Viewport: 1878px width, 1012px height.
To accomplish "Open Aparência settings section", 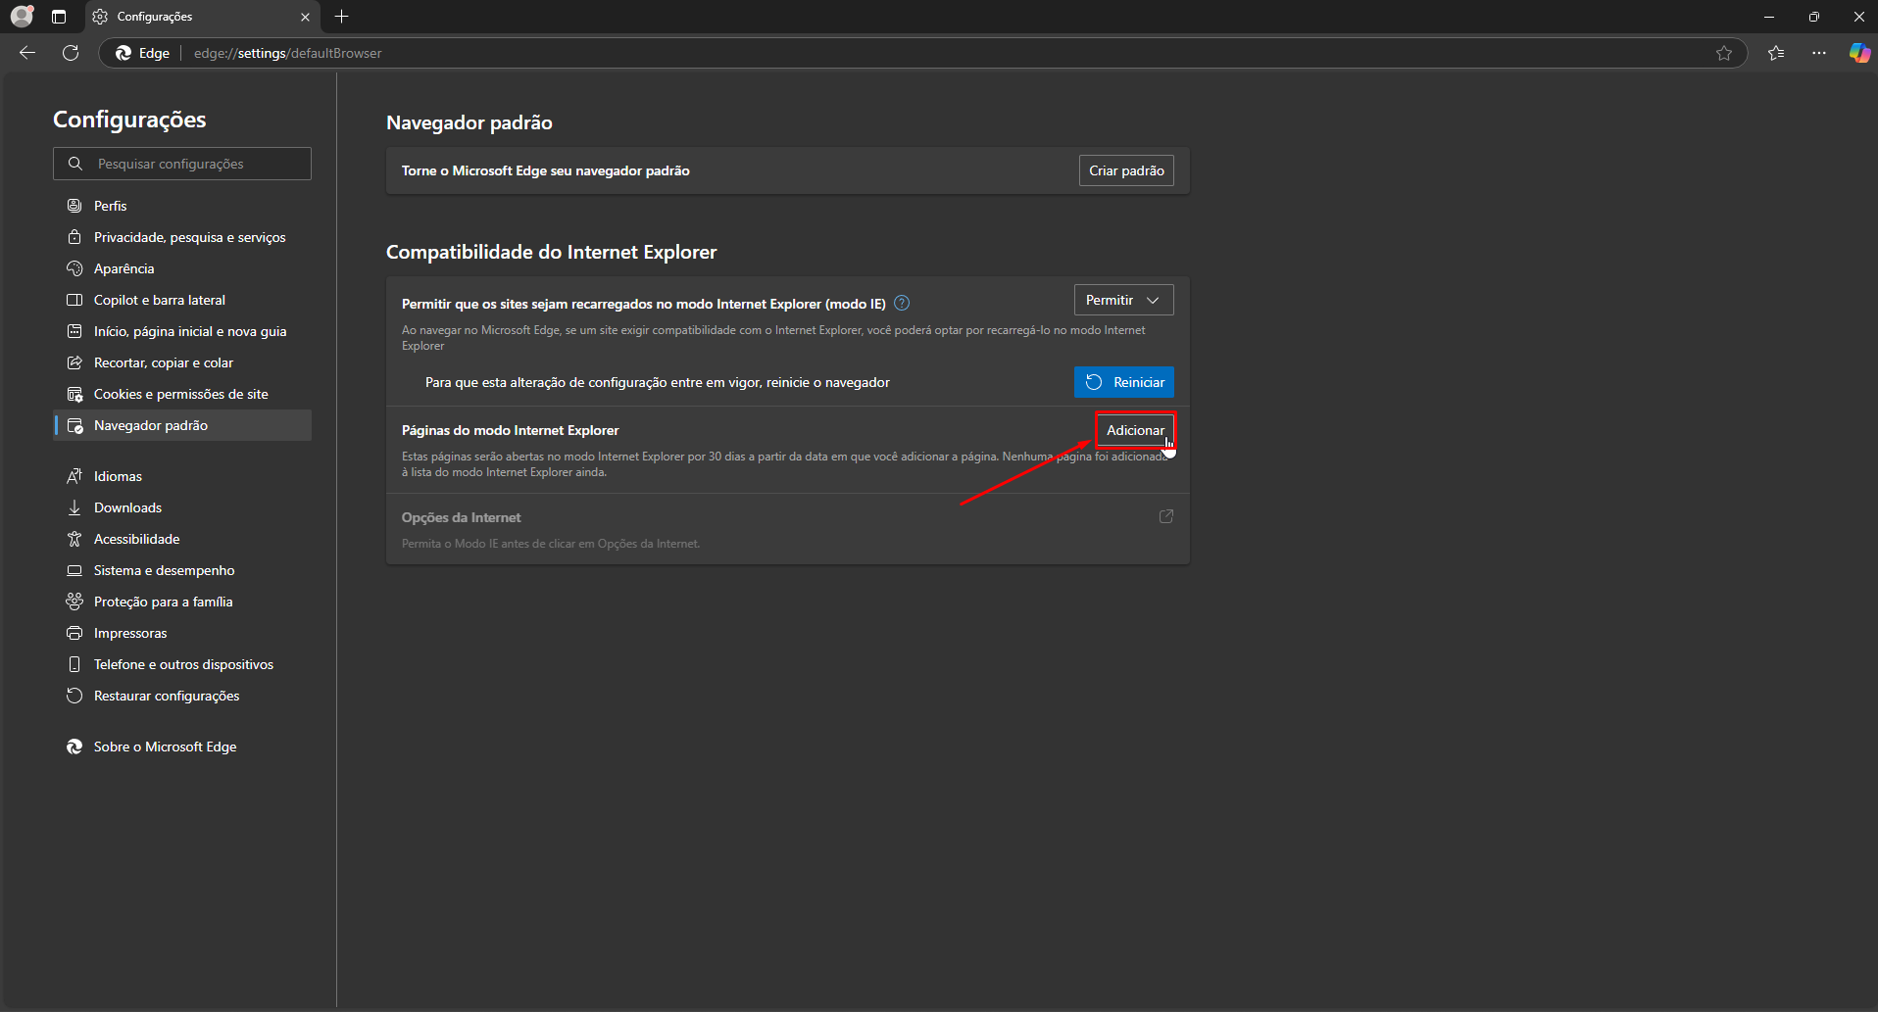I will coord(124,268).
